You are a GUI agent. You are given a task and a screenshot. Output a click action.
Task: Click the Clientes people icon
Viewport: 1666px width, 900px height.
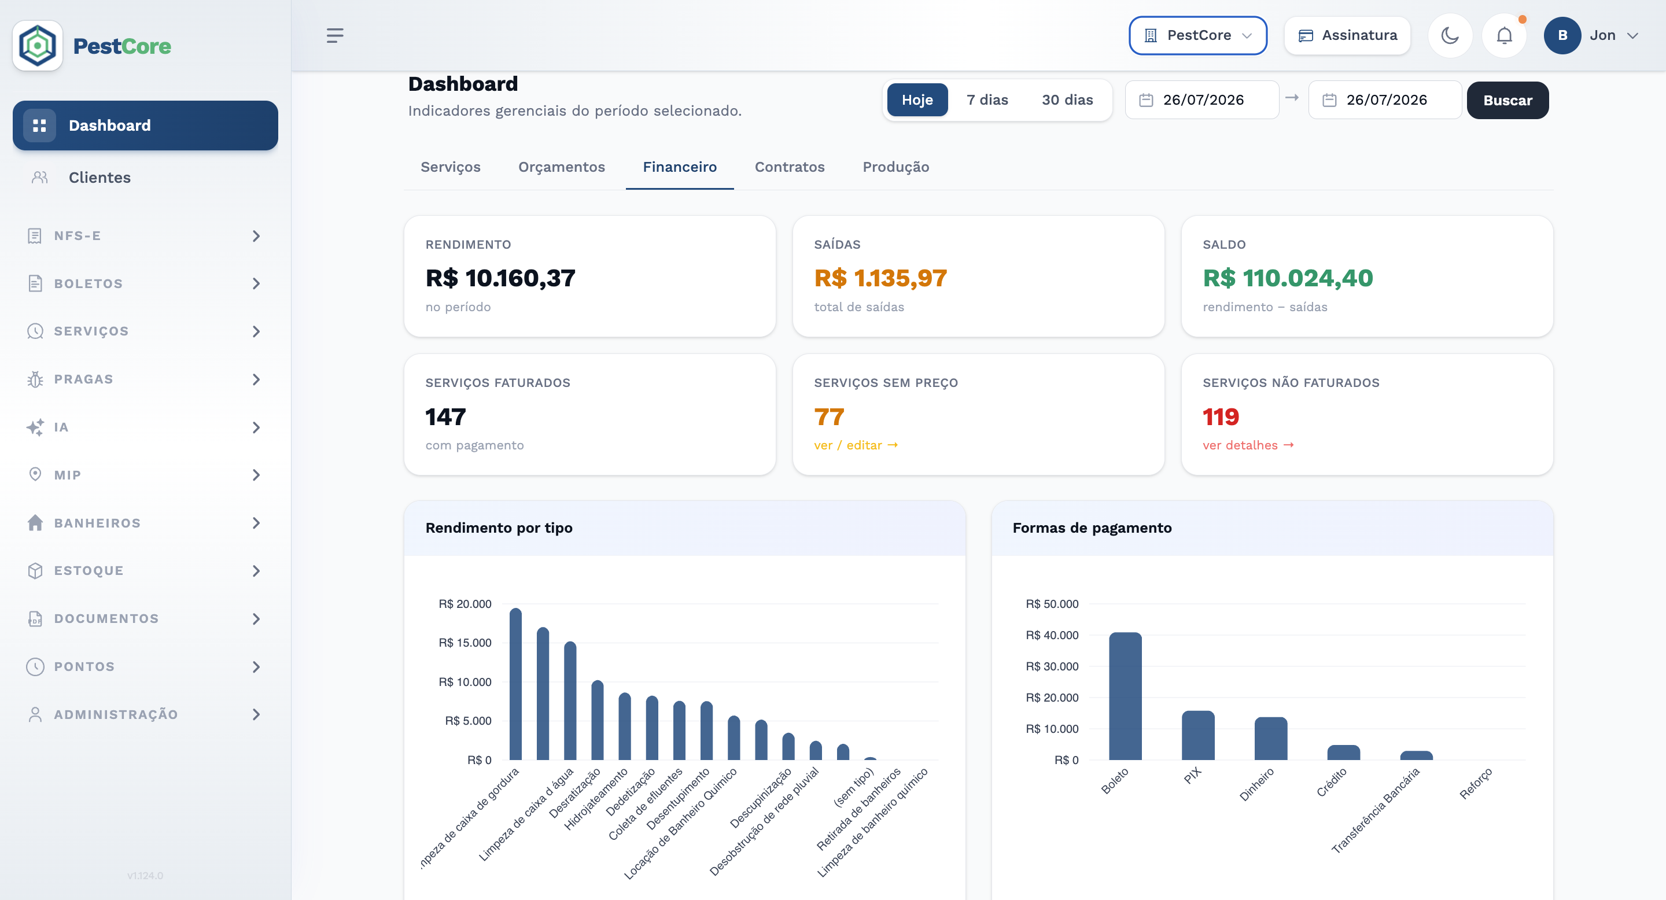click(39, 177)
